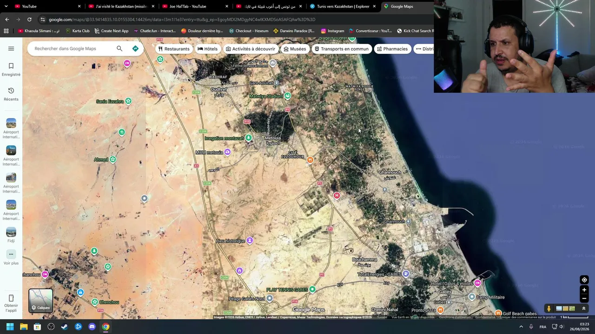The image size is (595, 334).
Task: Open Khaoula Slimani bookmark
Action: coord(39,31)
